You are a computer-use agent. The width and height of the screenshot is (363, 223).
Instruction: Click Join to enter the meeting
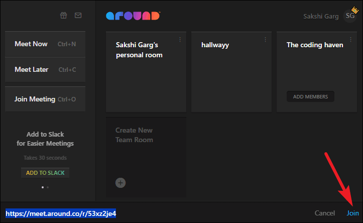352,213
